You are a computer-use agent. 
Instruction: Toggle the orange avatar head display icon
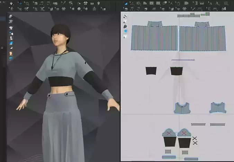point(11,53)
